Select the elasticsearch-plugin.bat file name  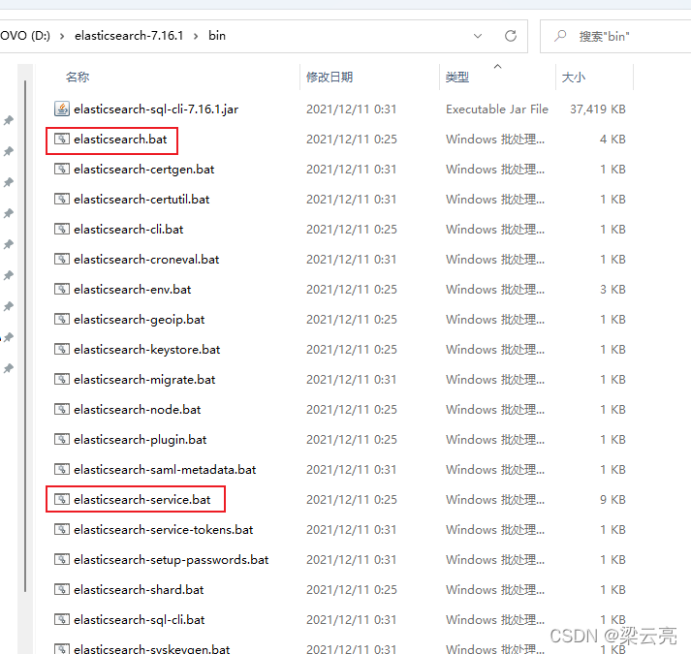point(141,439)
